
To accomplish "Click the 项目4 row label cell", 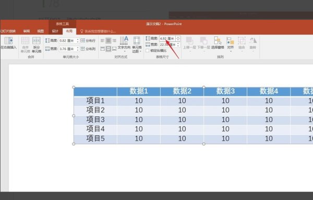I will (x=95, y=129).
